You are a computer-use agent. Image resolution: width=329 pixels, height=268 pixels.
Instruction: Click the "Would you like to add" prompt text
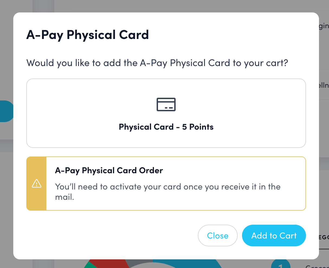(x=157, y=63)
